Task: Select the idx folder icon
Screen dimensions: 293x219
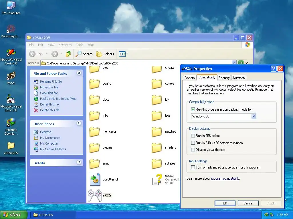Action: (157, 100)
